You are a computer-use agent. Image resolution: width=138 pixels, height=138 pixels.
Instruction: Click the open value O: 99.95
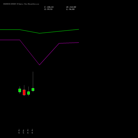pyautogui.click(x=48, y=9)
